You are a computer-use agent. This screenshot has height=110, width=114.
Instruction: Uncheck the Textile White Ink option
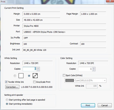point(6,82)
